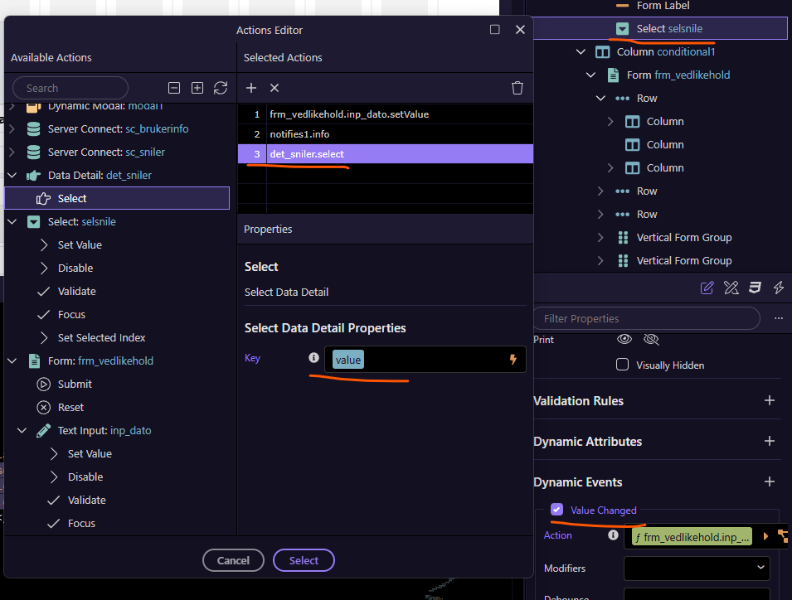Viewport: 792px width, 600px height.
Task: Open the dynamic lightning tab icon
Action: [x=779, y=288]
